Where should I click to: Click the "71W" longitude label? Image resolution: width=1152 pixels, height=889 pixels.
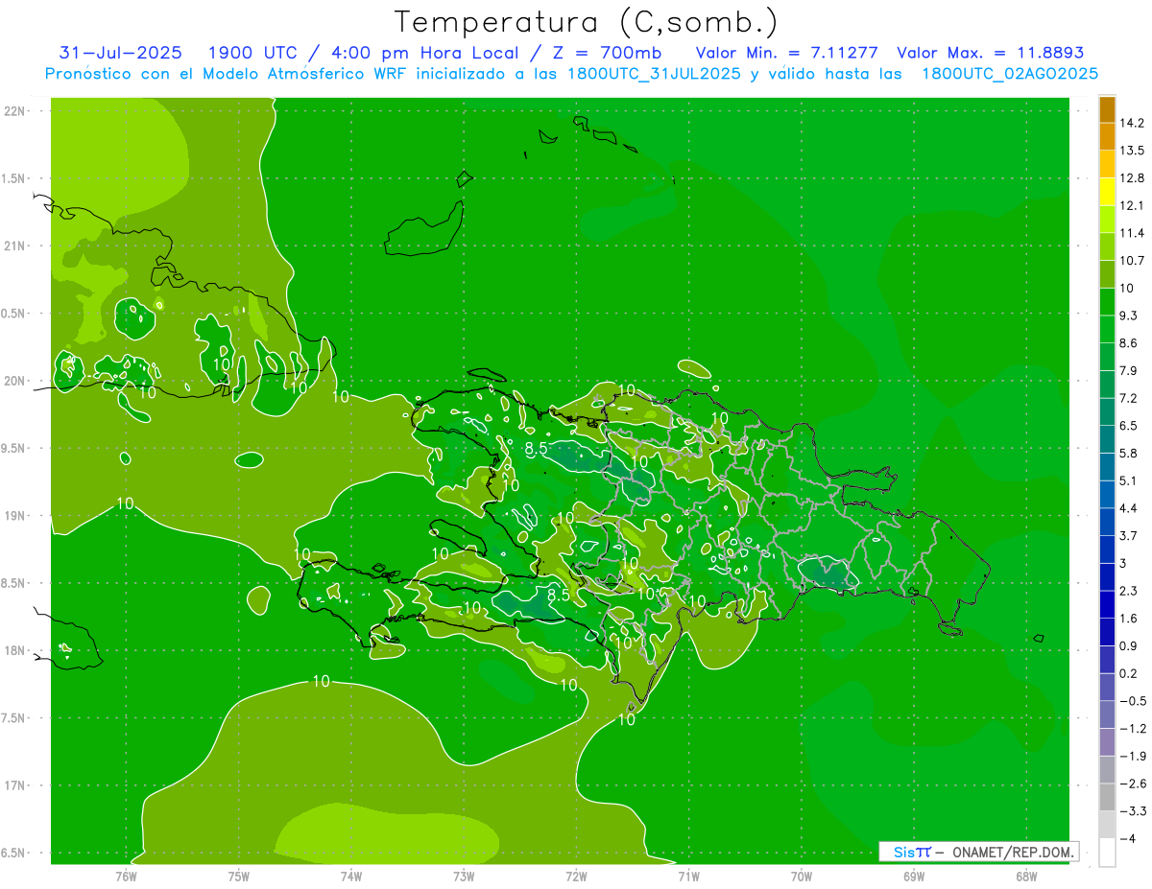(688, 876)
